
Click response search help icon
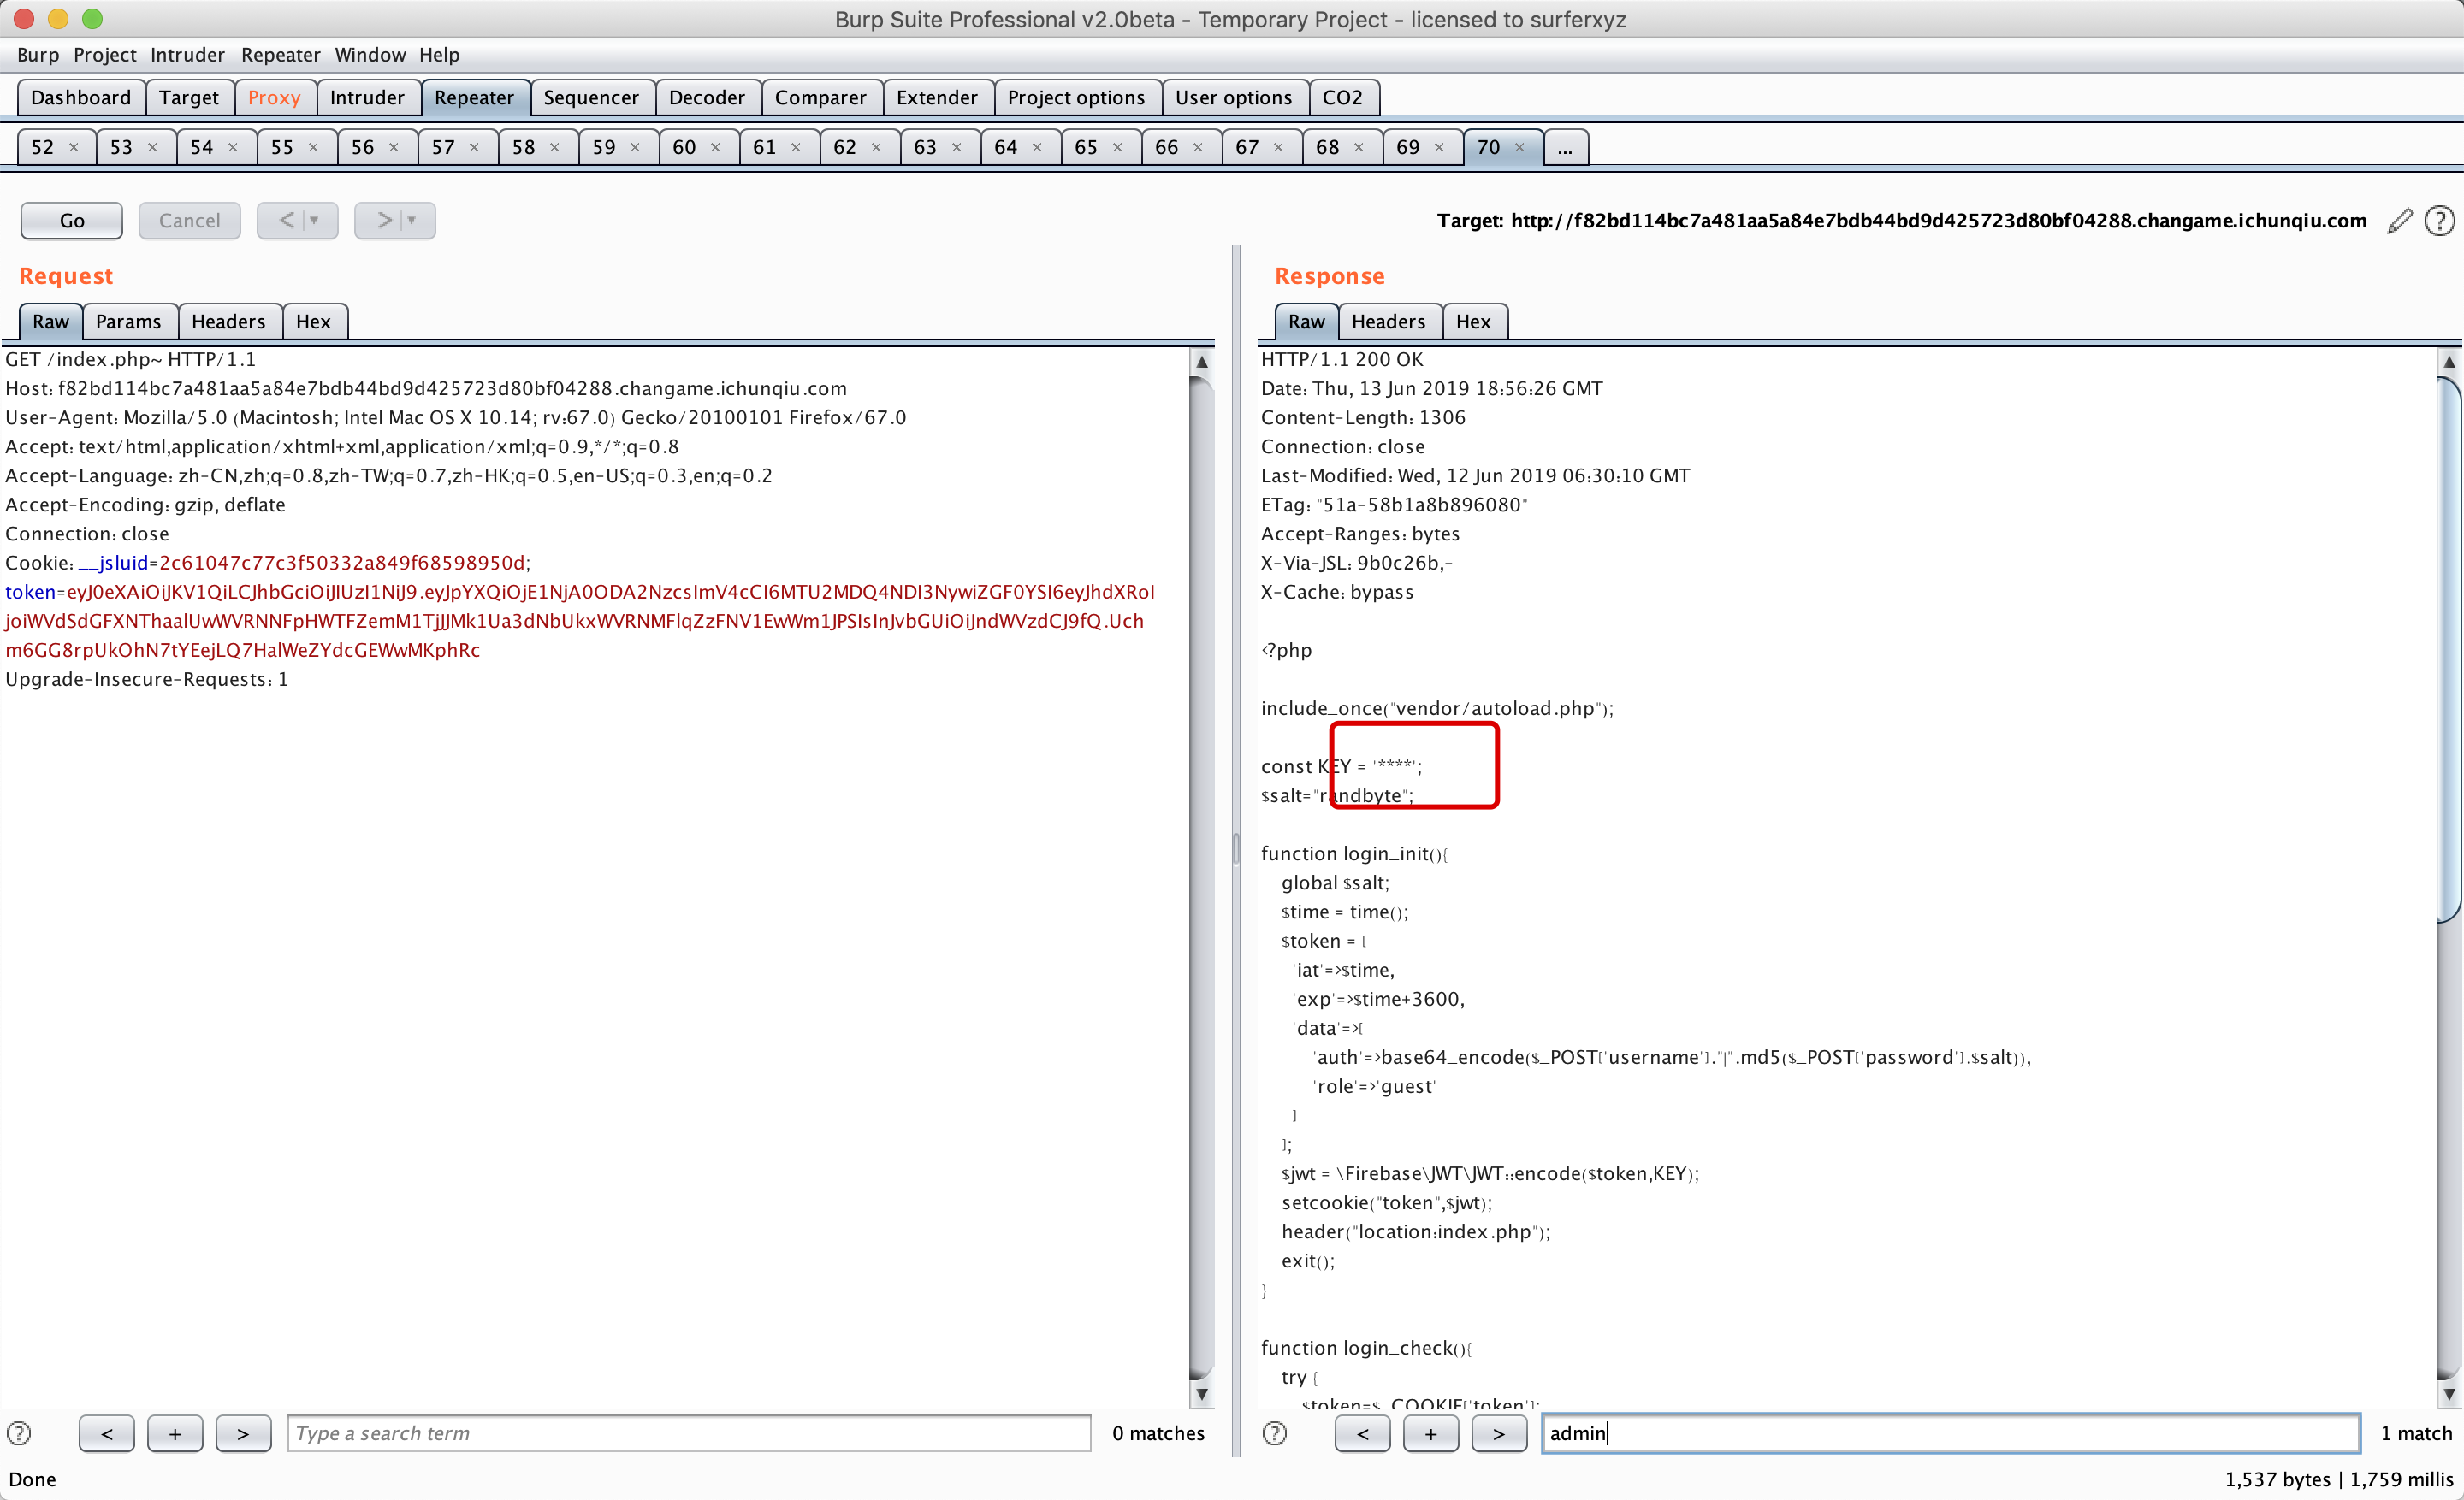1274,1433
